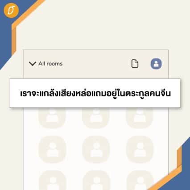
Task: Select first-row right avatar under the banner
Action: click(x=140, y=117)
